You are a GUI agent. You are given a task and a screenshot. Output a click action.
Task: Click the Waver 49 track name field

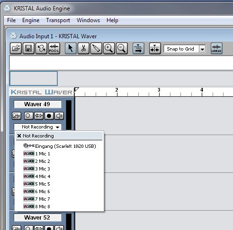click(37, 104)
